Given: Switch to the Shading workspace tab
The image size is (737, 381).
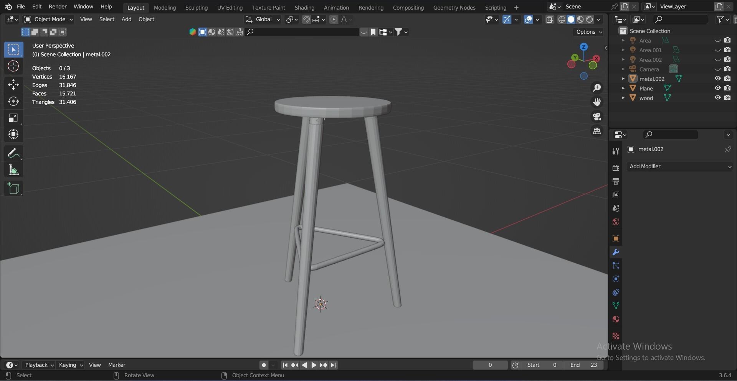Looking at the screenshot, I should pyautogui.click(x=304, y=8).
